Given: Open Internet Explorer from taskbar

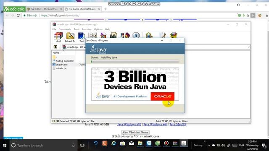Looking at the screenshot, I should 113,143.
